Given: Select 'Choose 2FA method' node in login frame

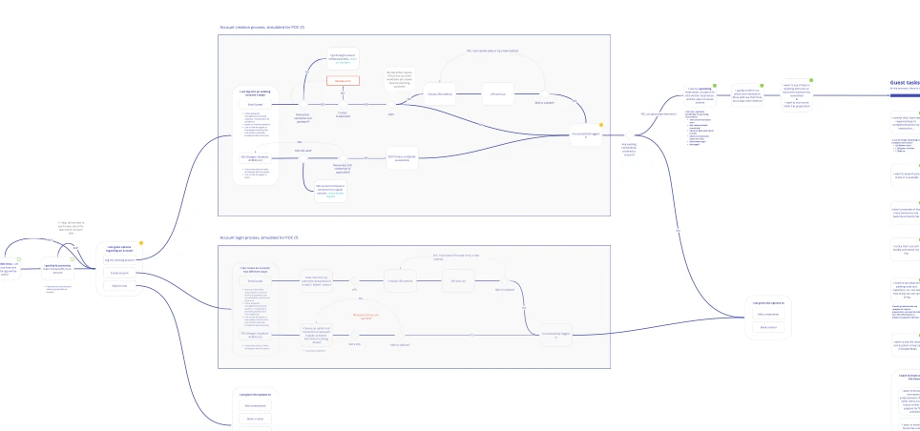Looking at the screenshot, I should click(400, 281).
